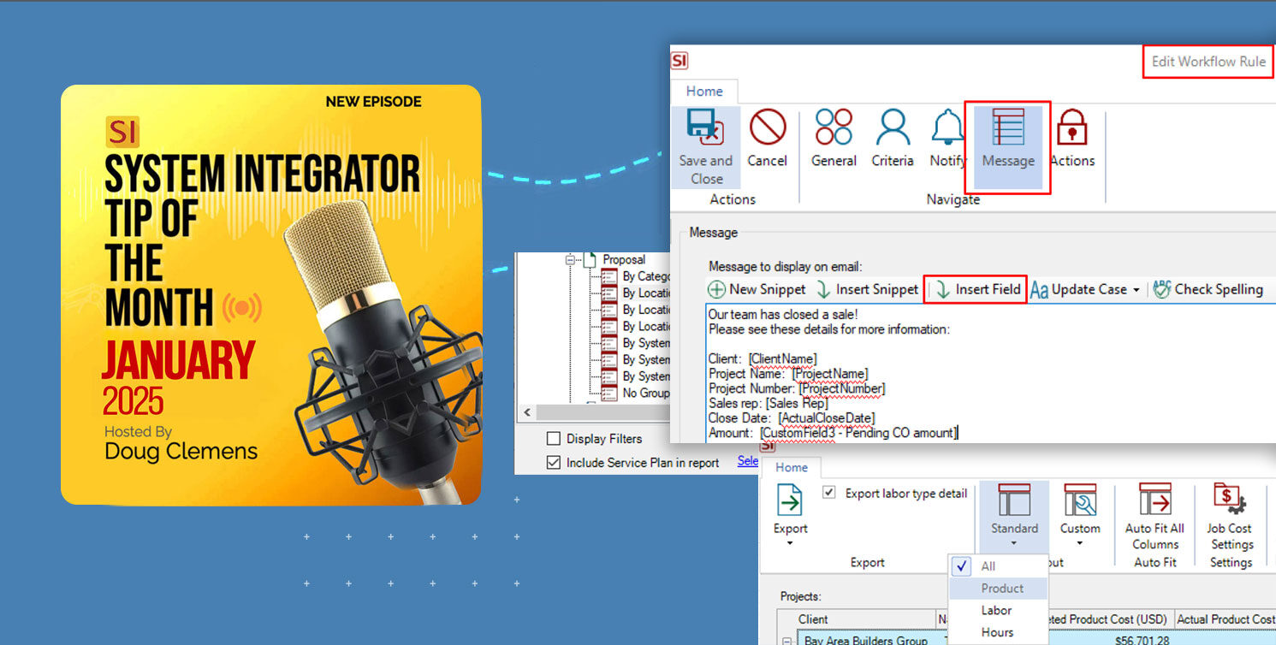Choose Hours in the Standard layout menu
This screenshot has width=1276, height=645.
999,632
